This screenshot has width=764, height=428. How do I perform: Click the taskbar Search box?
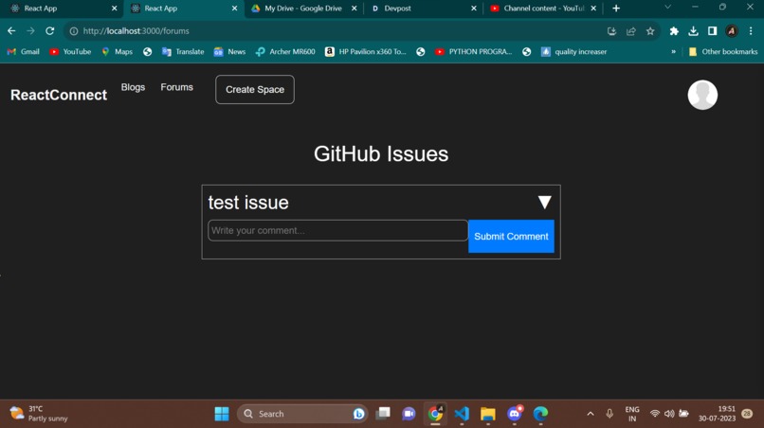coord(302,414)
